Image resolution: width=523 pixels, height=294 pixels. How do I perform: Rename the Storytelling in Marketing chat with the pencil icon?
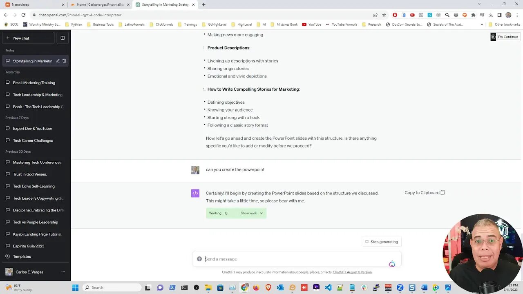(x=58, y=61)
